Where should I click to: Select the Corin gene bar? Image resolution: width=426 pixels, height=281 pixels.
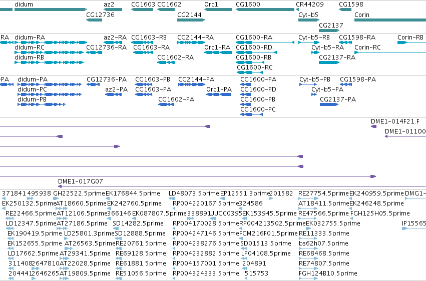390,20
